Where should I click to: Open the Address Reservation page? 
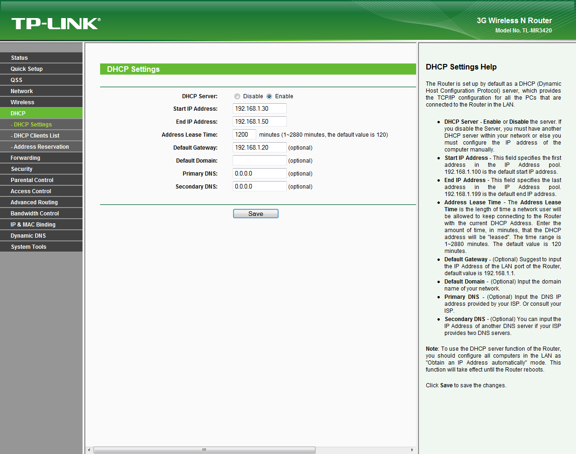point(41,147)
